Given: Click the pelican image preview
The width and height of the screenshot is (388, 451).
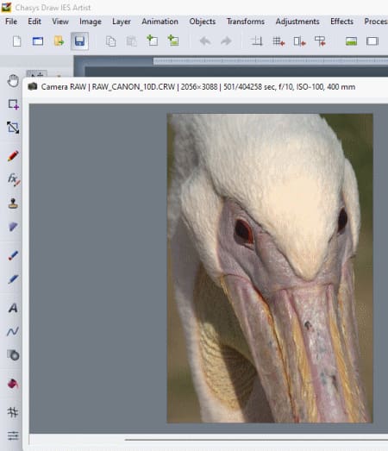Looking at the screenshot, I should click(270, 268).
